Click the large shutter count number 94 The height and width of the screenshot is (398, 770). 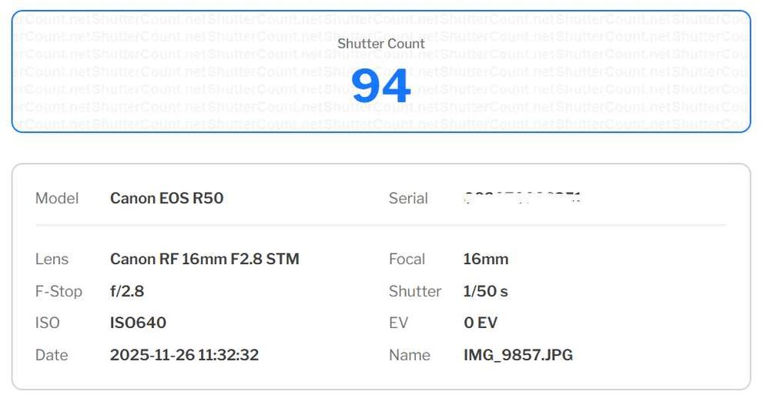[x=380, y=86]
